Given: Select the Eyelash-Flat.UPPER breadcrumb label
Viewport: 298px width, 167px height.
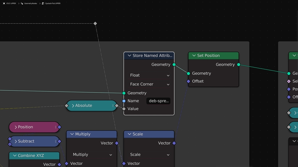Looking at the screenshot, I should [x=53, y=4].
